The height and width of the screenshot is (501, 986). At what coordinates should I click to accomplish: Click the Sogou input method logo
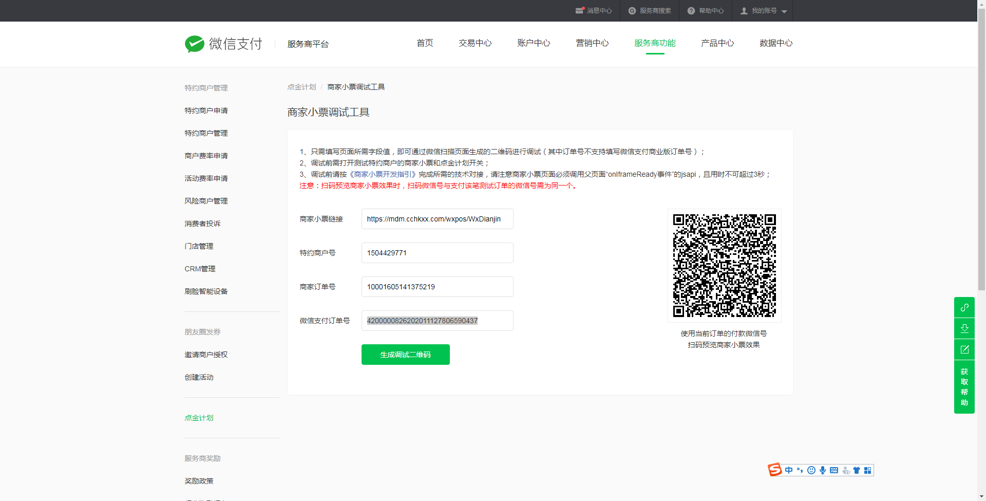(x=775, y=470)
